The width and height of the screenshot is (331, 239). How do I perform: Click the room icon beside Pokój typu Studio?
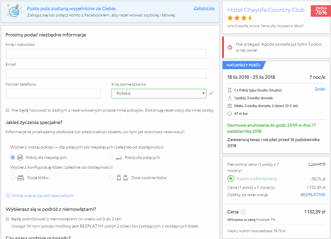pos(230,90)
